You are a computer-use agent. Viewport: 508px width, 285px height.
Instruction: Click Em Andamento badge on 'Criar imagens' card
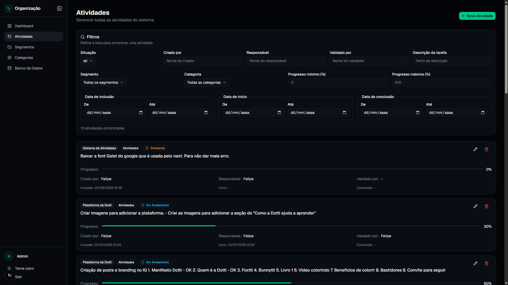[x=155, y=205]
